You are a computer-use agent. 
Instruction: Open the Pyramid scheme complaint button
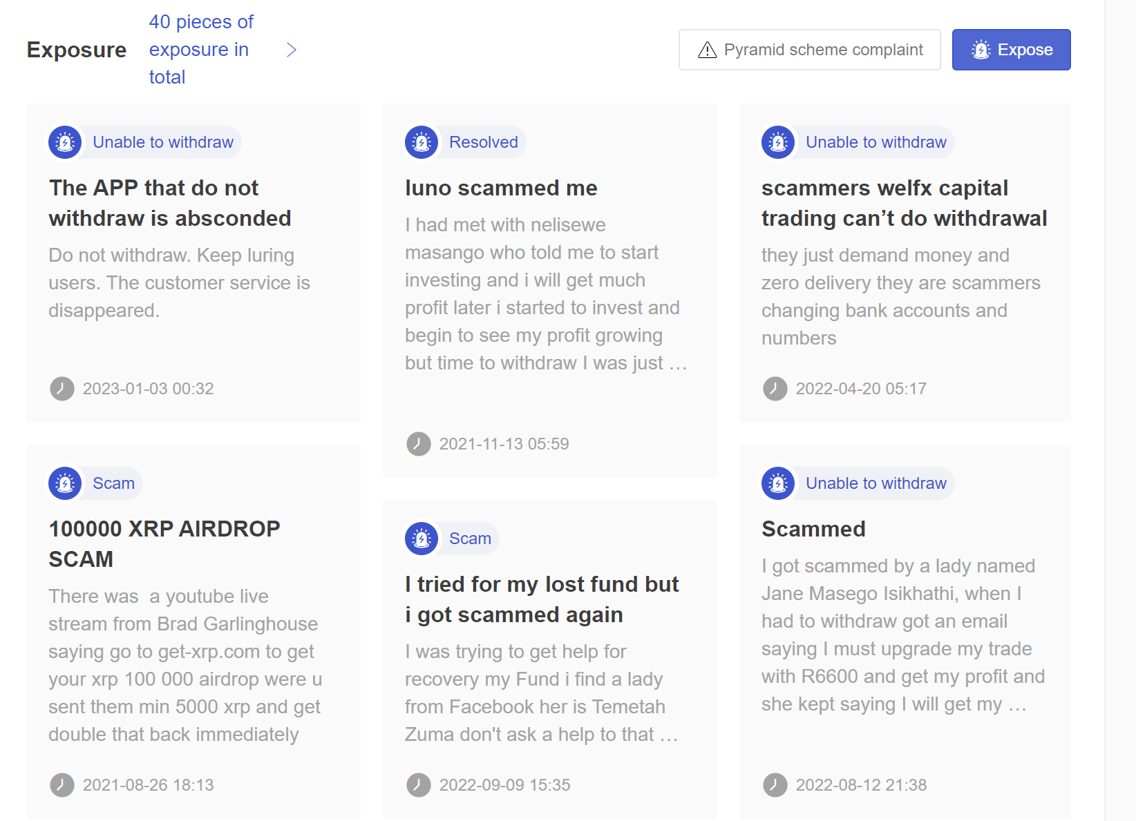click(810, 50)
